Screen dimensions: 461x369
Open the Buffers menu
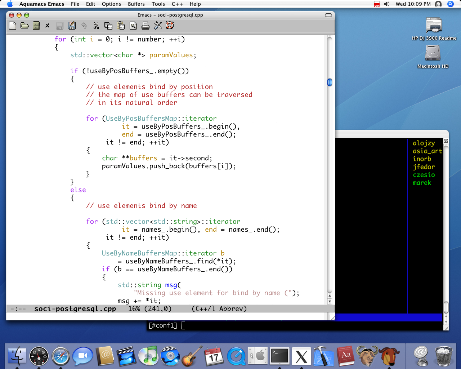tap(136, 4)
